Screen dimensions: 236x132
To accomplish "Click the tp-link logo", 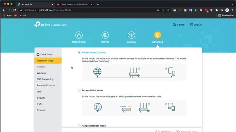I will 42,25.
